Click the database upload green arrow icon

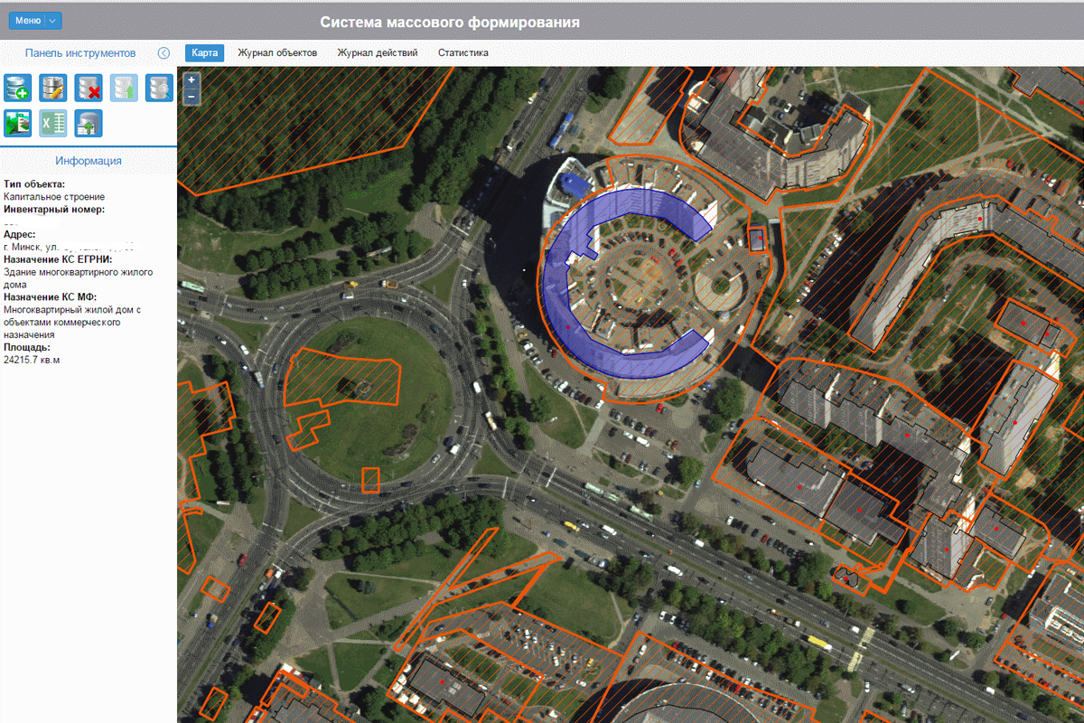(x=124, y=88)
